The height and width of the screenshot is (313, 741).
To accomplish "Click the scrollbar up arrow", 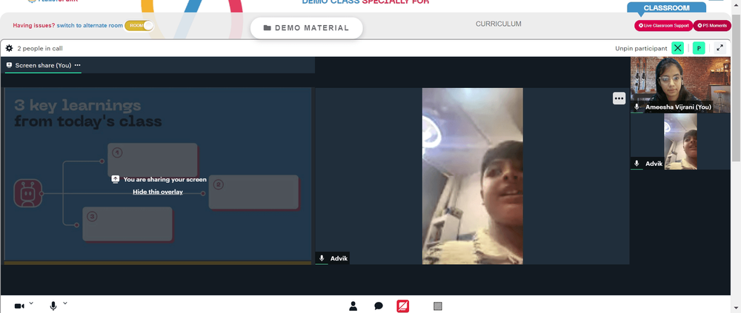I will (x=737, y=4).
